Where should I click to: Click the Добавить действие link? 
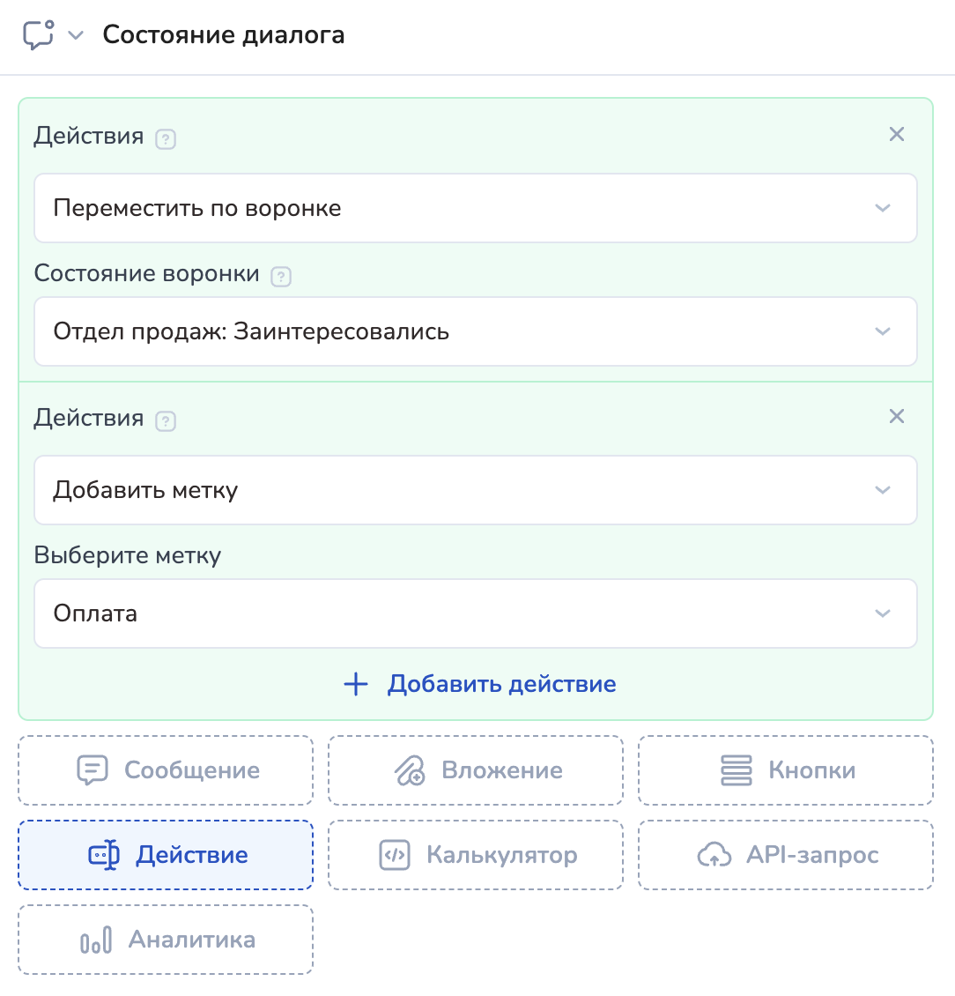click(x=501, y=684)
